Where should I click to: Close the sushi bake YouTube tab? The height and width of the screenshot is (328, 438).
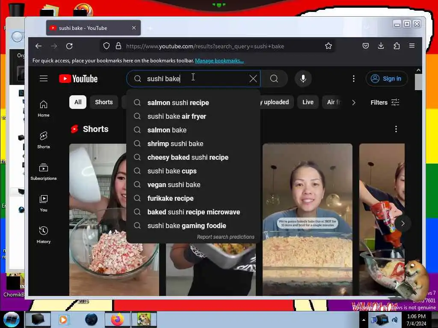tap(134, 28)
